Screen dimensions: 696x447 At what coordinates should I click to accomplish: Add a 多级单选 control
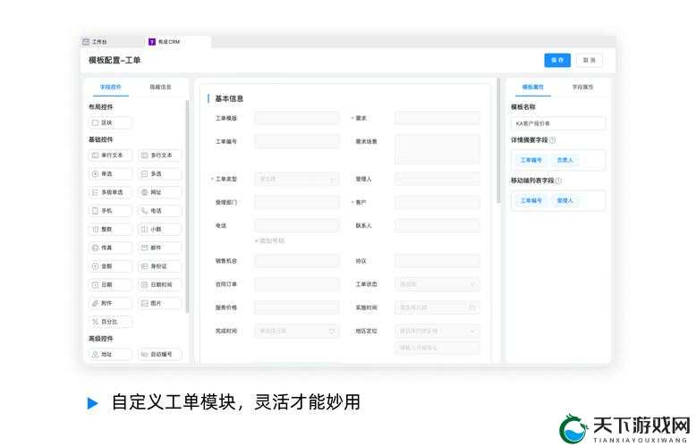pos(110,192)
